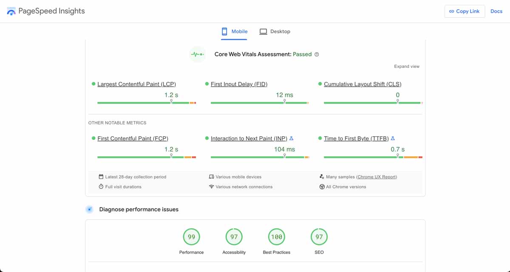Open the Docs link
Image resolution: width=510 pixels, height=272 pixels.
coord(496,11)
